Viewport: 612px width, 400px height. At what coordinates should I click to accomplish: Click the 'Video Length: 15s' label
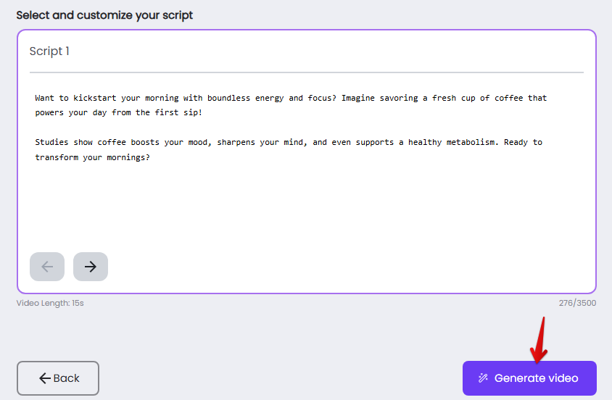coord(50,303)
